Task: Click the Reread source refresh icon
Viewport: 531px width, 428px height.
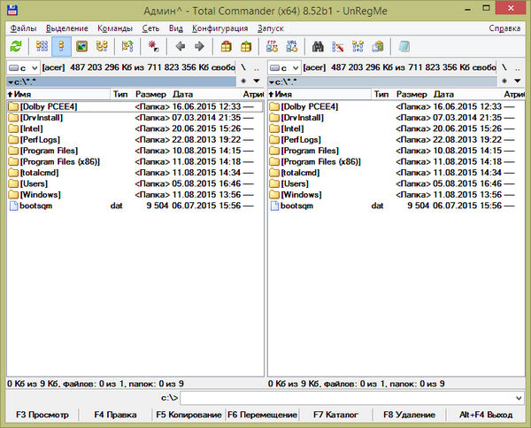Action: (x=16, y=46)
